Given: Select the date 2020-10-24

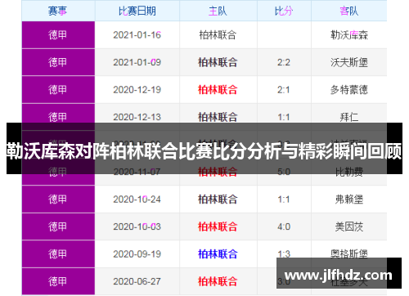Looking at the screenshot, I should point(137,200).
